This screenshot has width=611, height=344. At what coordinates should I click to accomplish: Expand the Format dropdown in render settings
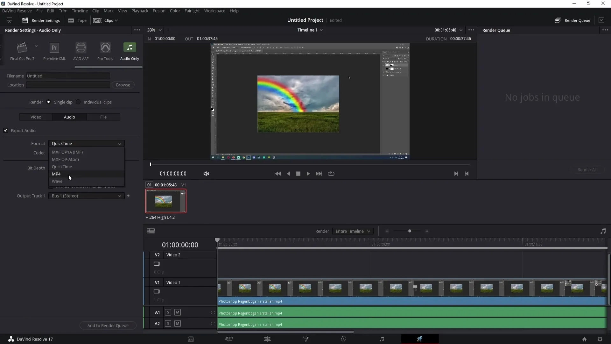coord(86,143)
